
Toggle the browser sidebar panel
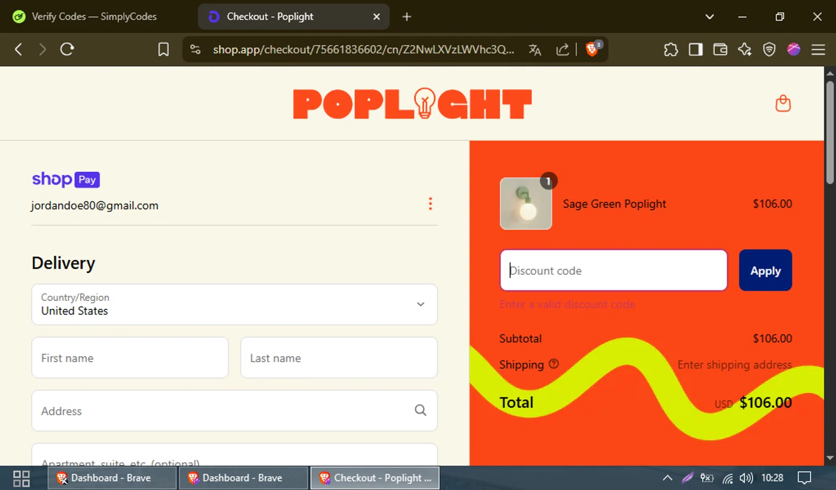tap(696, 50)
